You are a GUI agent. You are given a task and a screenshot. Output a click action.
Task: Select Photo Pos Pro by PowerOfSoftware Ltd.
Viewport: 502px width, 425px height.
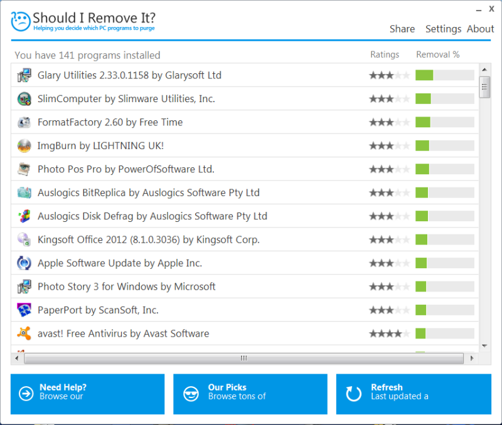[x=126, y=169]
